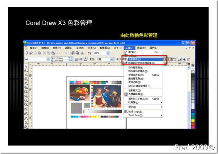This screenshot has width=218, height=154.
Task: Click the Import icon
Action: [x=73, y=53]
